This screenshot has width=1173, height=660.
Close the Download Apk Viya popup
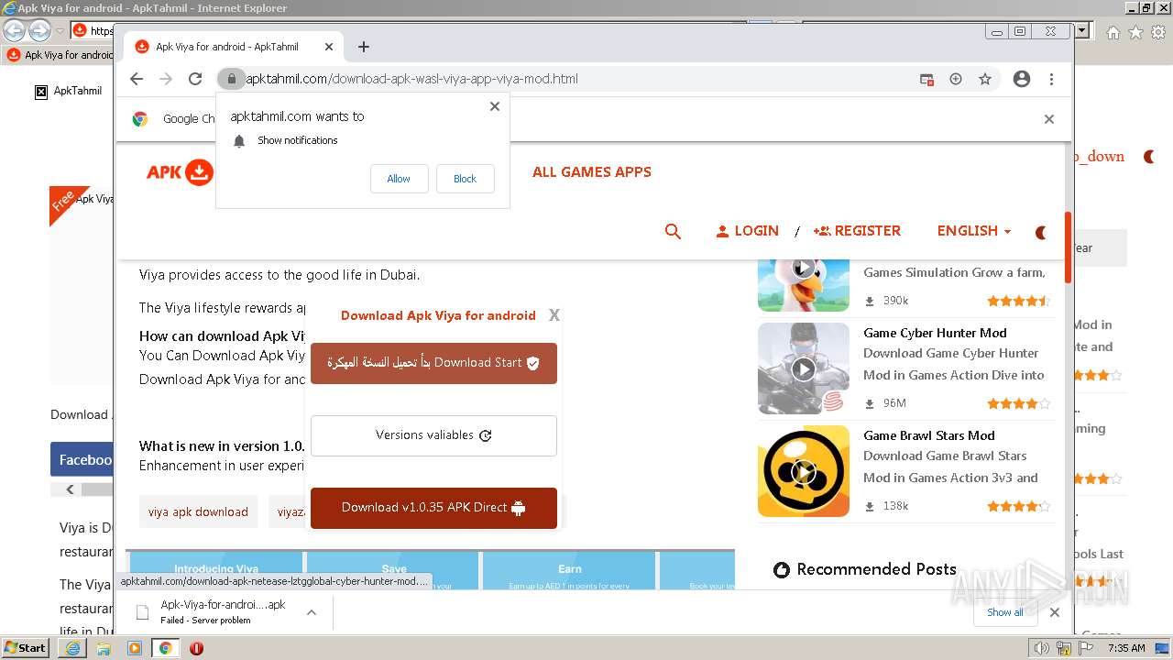tap(554, 315)
